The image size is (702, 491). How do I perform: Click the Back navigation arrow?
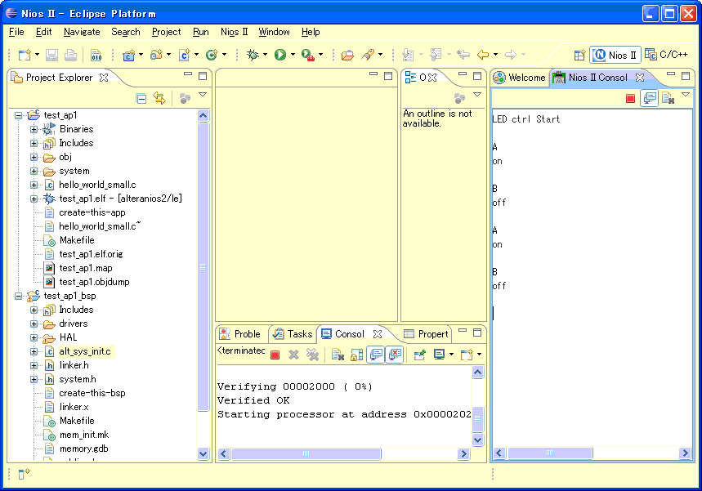[483, 55]
